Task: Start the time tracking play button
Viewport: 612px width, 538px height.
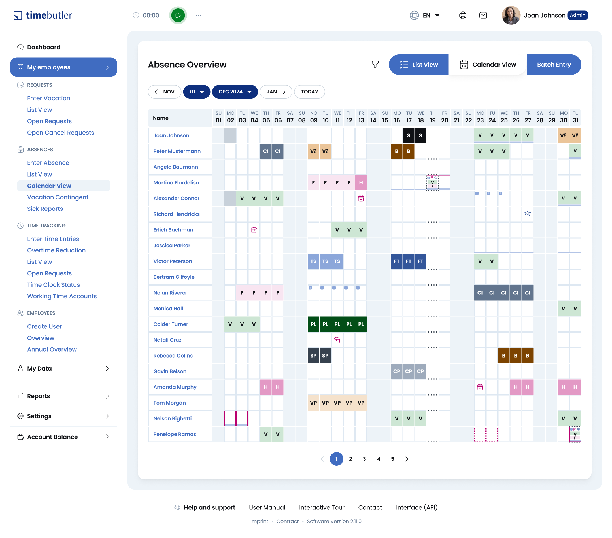Action: coord(178,15)
